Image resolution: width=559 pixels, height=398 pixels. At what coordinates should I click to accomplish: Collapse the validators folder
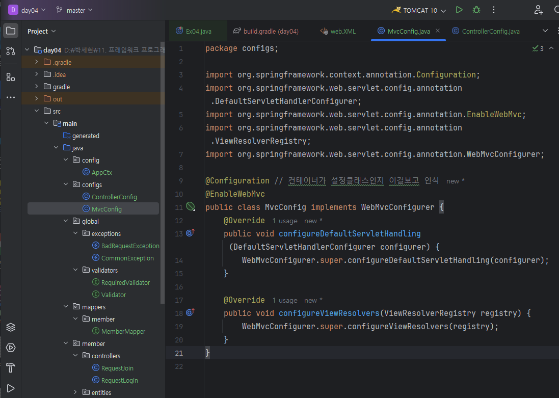pyautogui.click(x=75, y=270)
